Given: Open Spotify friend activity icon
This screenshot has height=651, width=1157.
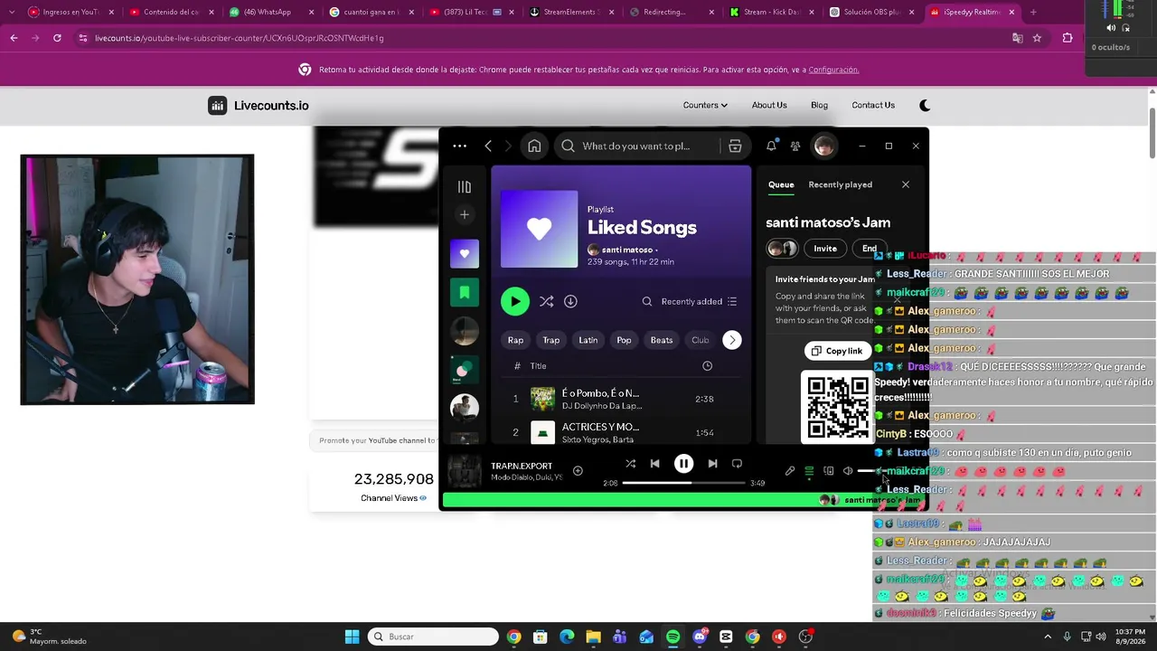Looking at the screenshot, I should click(x=795, y=146).
